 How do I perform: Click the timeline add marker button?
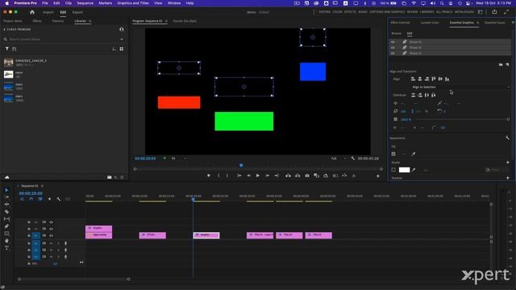(50, 199)
